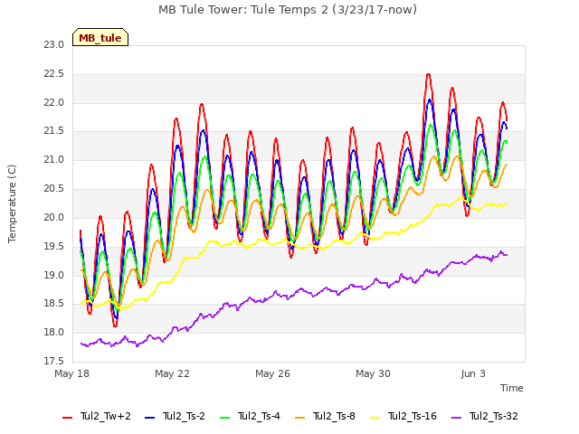The image size is (579, 434).
Task: Click the yellow Tul2_Ts-16 legend swatch
Action: click(x=375, y=417)
